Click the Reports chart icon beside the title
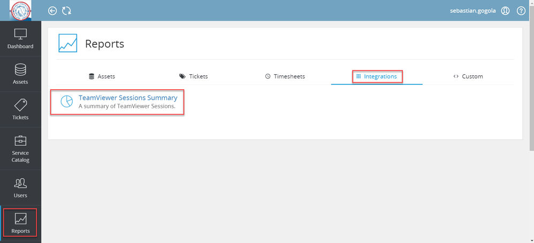Viewport: 534px width, 243px height. (x=68, y=43)
